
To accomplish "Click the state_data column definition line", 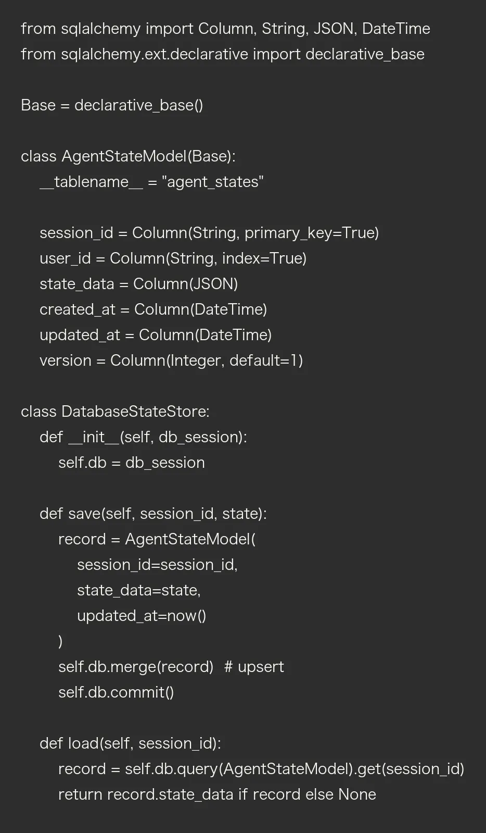I will coord(138,284).
